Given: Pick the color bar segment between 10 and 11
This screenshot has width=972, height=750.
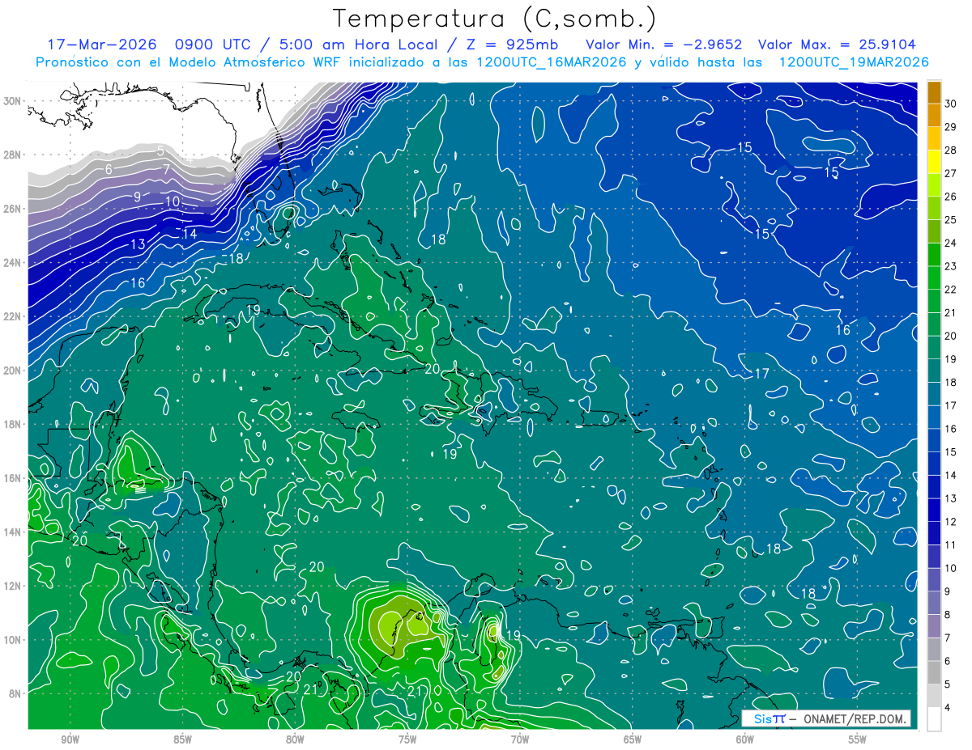Looking at the screenshot, I should [934, 557].
